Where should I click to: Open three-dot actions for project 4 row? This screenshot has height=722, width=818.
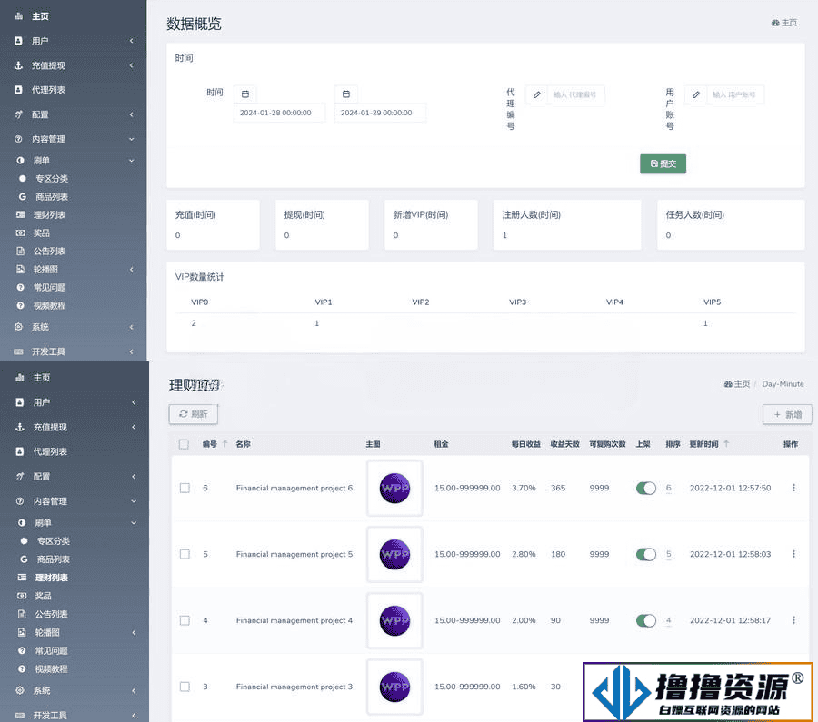coord(793,619)
